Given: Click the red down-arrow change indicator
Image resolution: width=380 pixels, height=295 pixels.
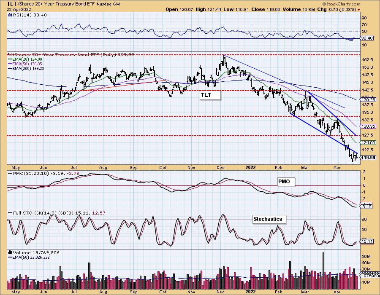Looking at the screenshot, I should pyautogui.click(x=358, y=10).
